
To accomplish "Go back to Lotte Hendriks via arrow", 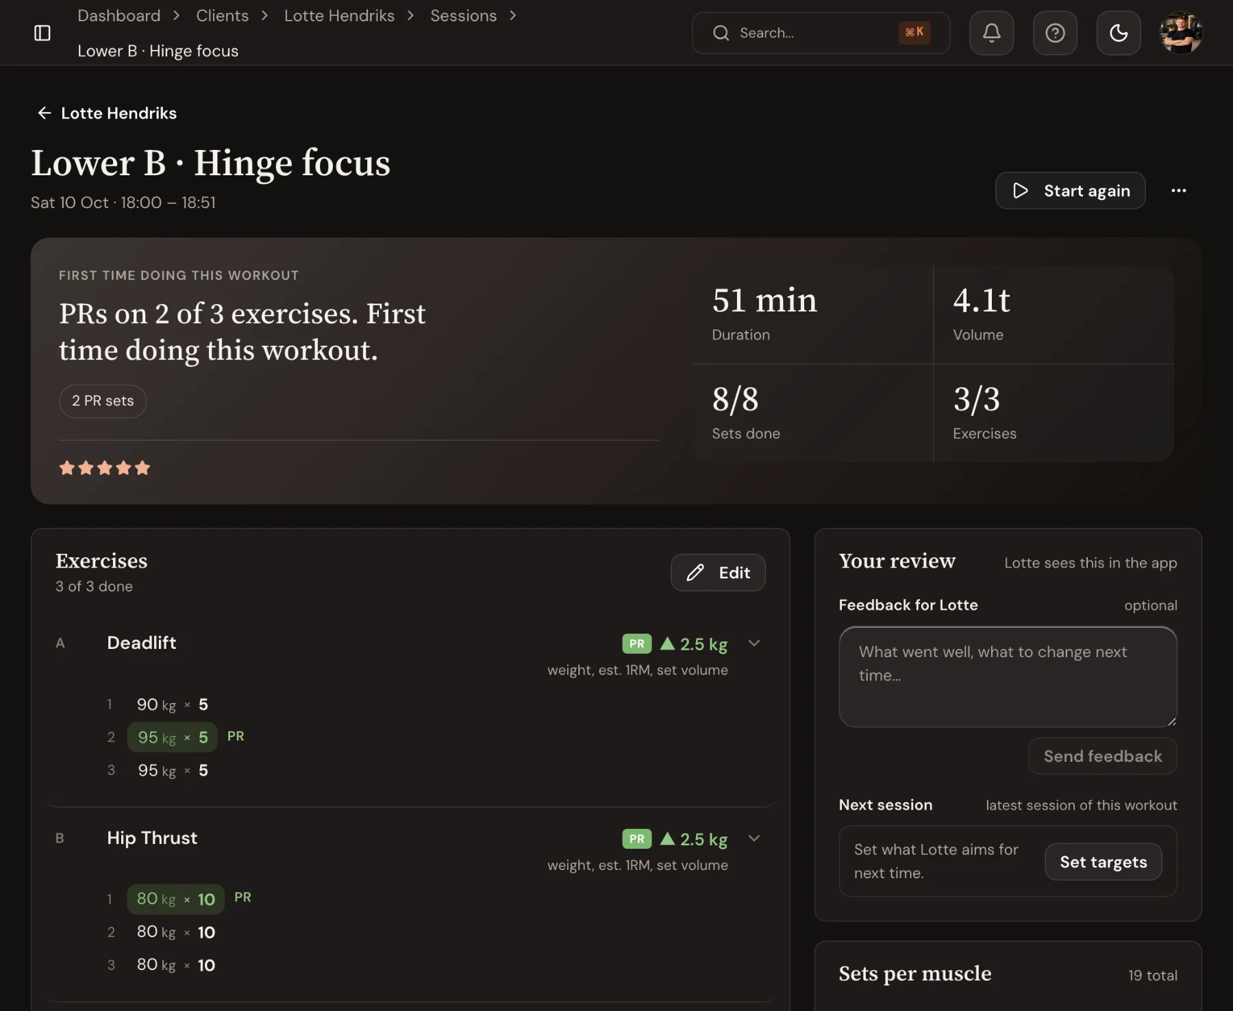I will coord(107,113).
